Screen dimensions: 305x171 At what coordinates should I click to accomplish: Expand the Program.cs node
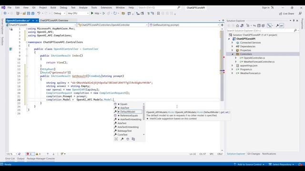[x=232, y=69]
